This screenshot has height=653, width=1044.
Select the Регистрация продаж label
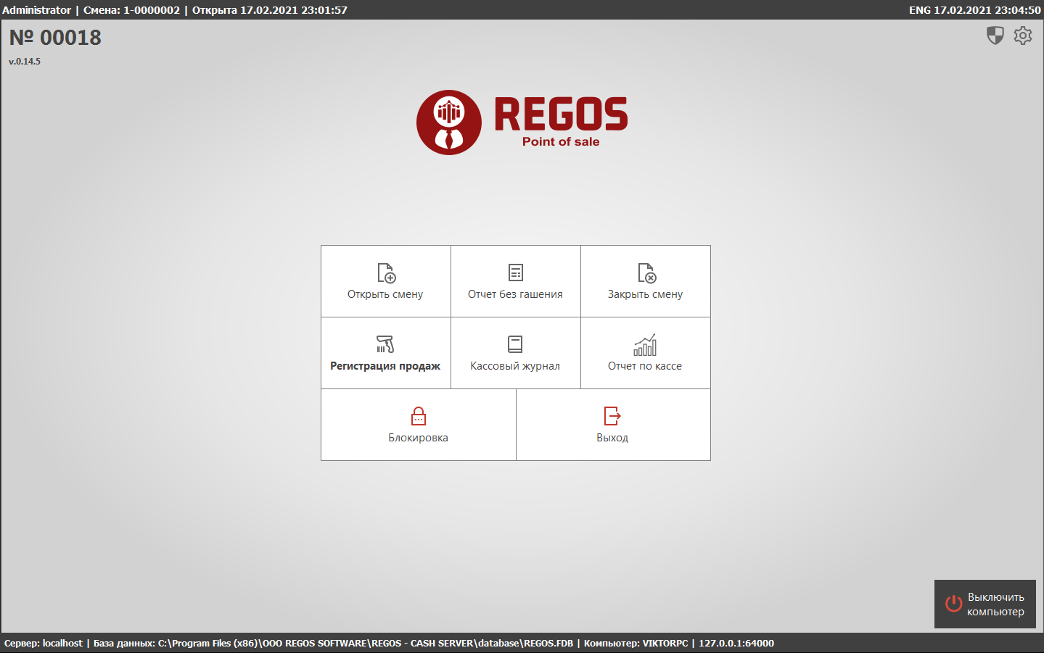385,366
